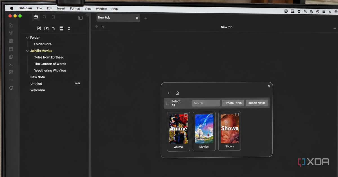Open the Format menu

click(x=75, y=9)
